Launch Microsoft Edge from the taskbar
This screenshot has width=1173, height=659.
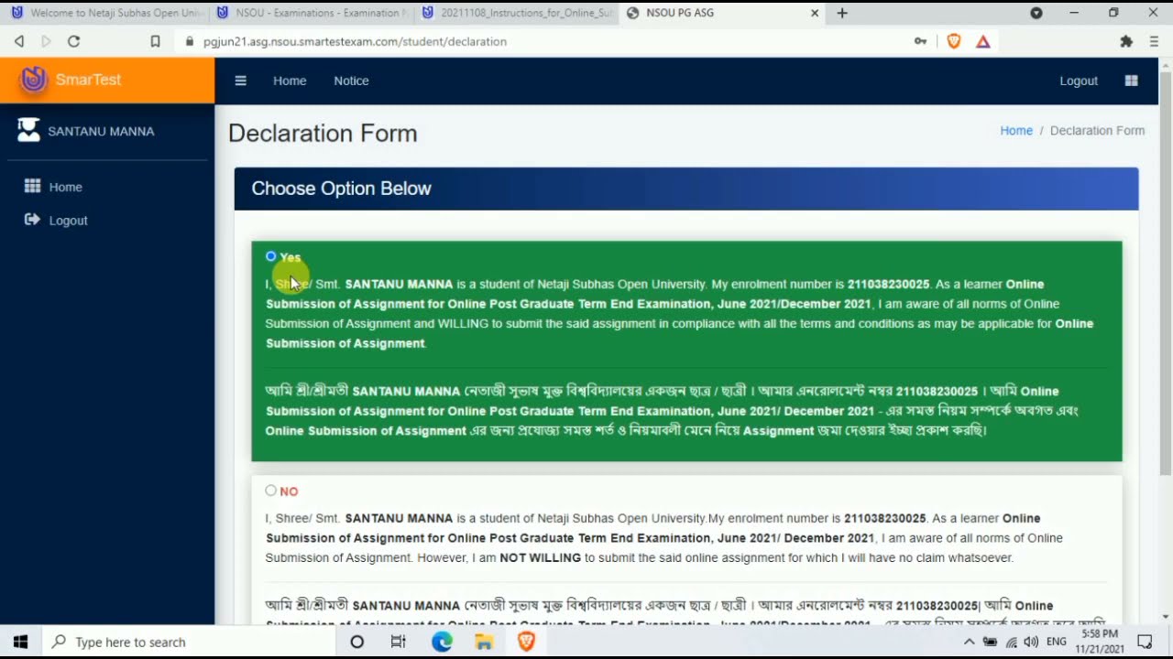coord(442,642)
